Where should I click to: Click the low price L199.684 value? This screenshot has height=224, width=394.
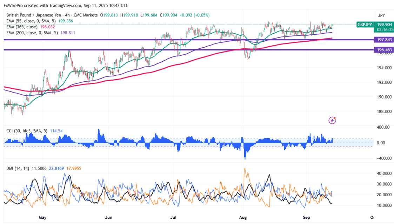coord(149,15)
